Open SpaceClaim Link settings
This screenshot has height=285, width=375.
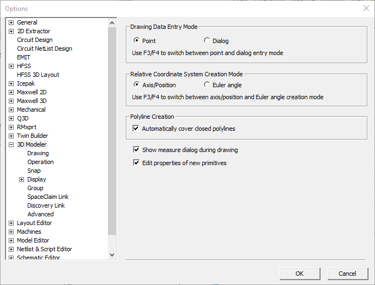[x=48, y=197]
